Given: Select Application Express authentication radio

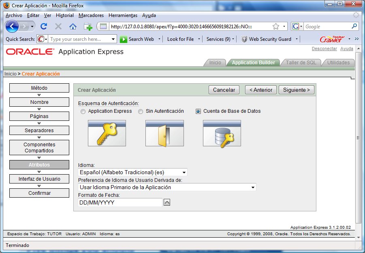Looking at the screenshot, I should (x=83, y=112).
